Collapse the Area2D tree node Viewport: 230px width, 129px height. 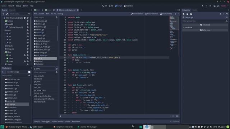pos(4,24)
